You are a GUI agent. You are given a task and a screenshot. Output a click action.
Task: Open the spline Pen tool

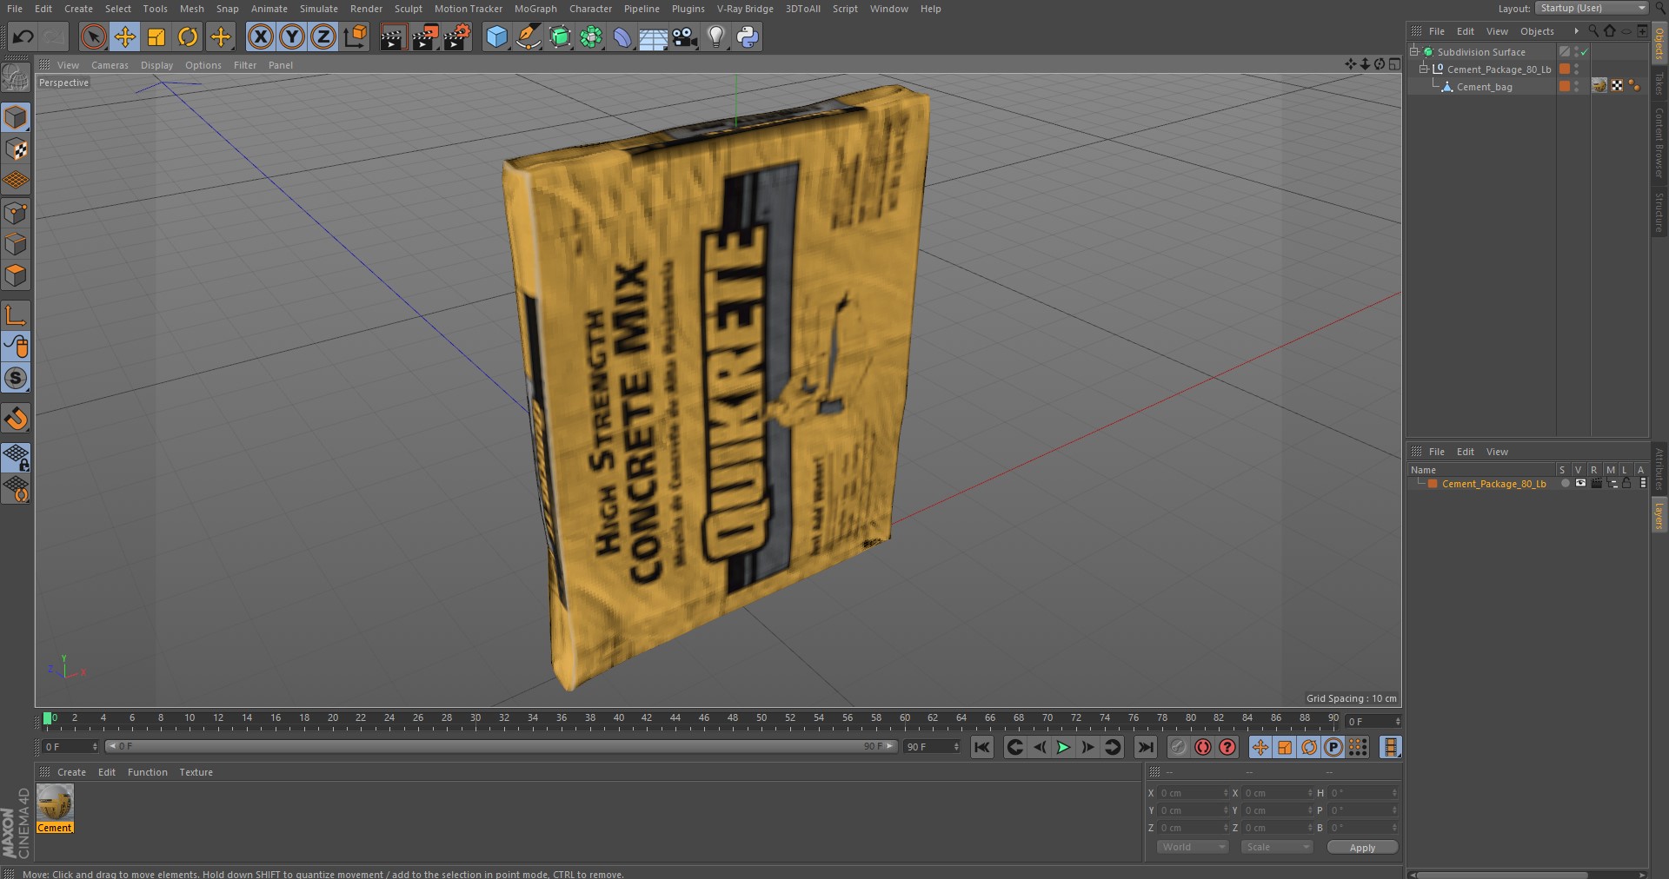pos(528,36)
